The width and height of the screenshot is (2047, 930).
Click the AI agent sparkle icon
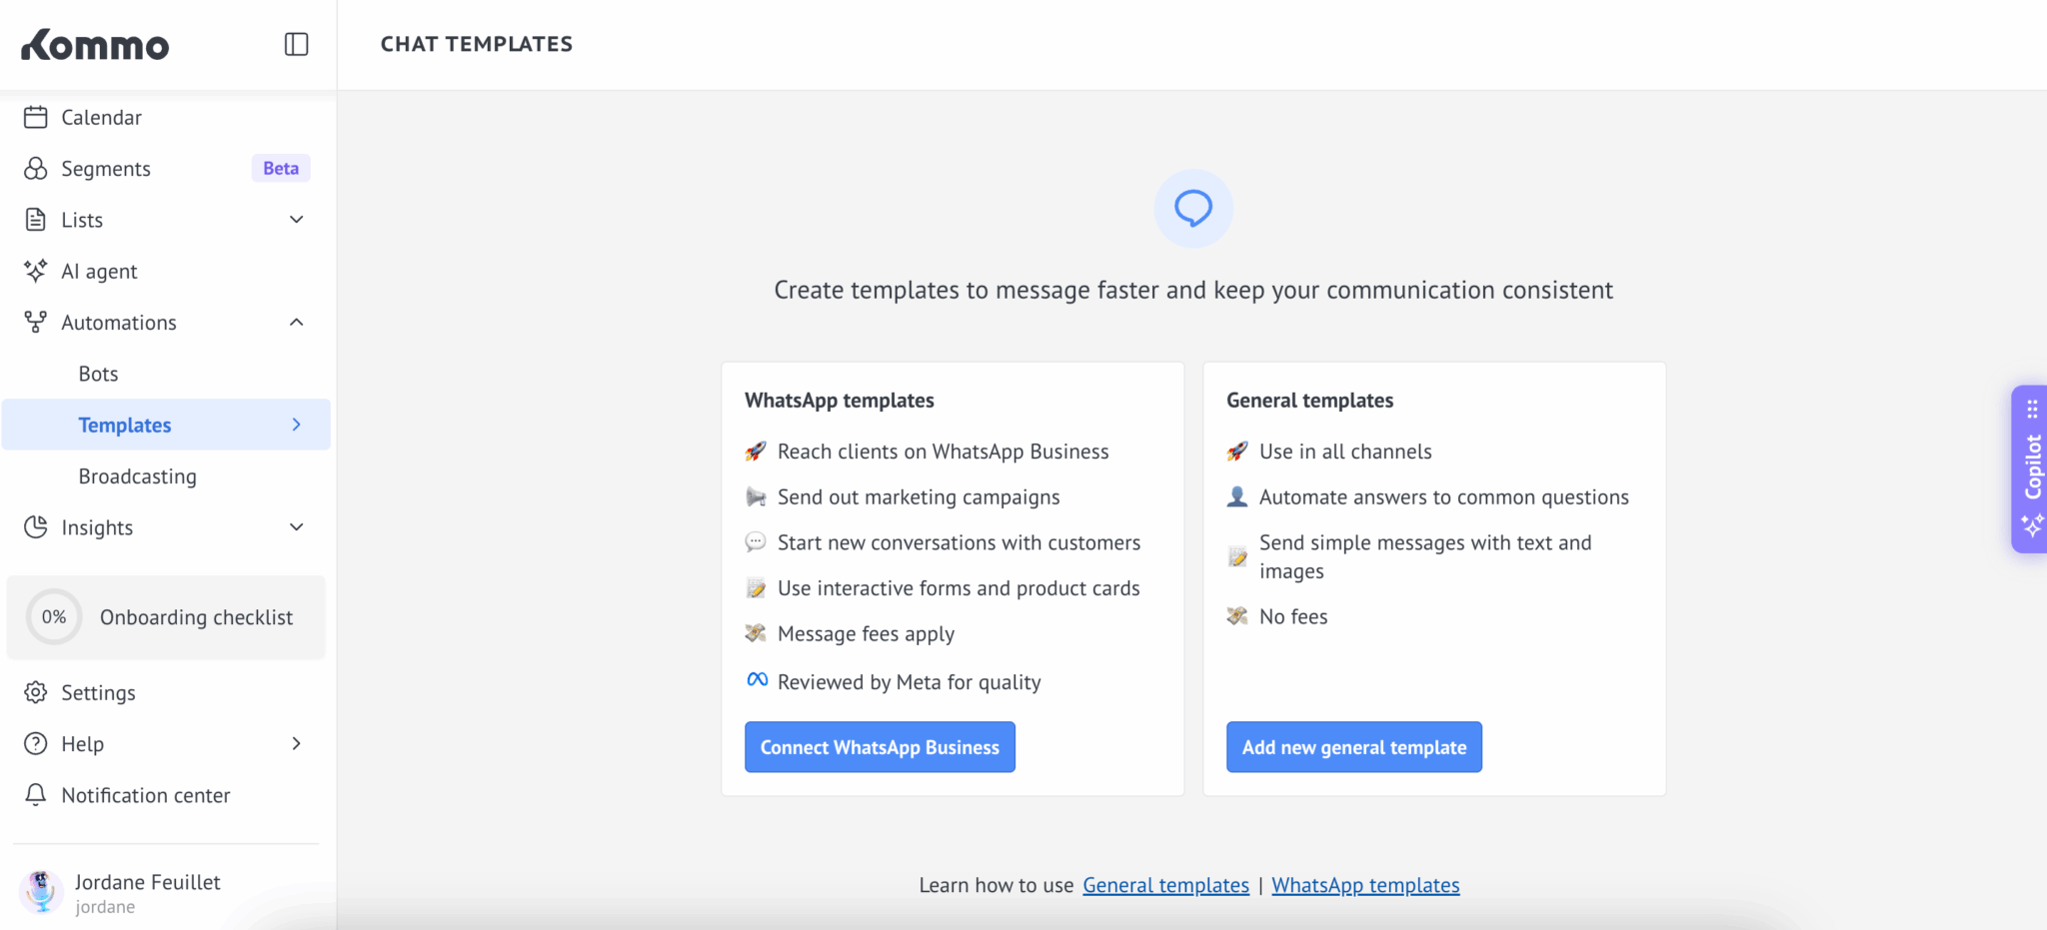point(36,271)
